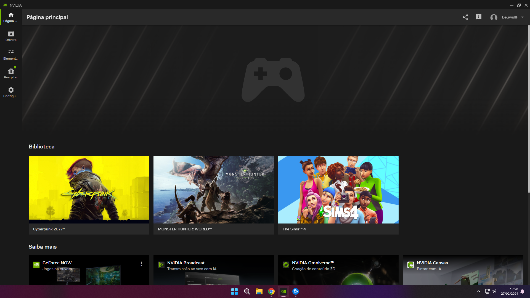
Task: Click the MONSTER HUNTER: WORLD™ title label
Action: click(x=185, y=229)
